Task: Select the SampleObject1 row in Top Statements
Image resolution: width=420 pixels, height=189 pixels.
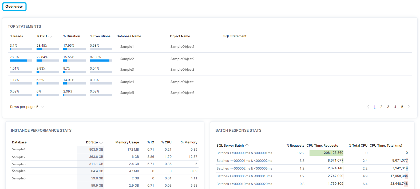Action: 182,47
